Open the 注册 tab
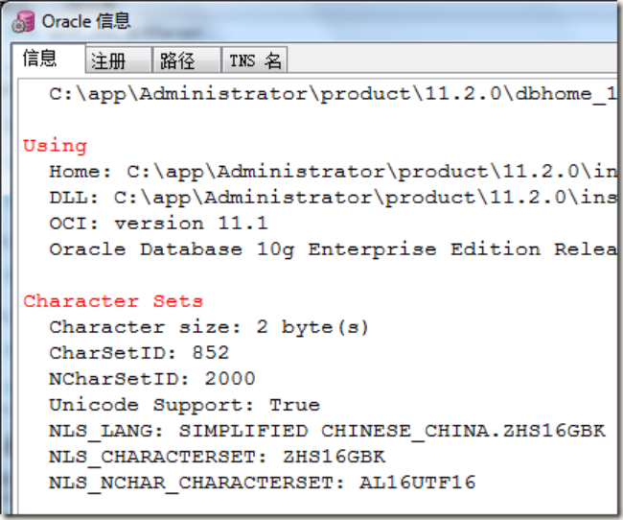This screenshot has width=623, height=520. click(x=119, y=60)
